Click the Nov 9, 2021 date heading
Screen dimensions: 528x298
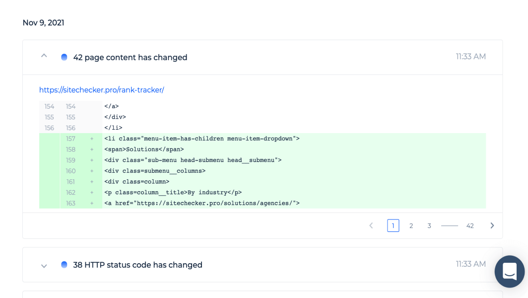click(44, 22)
